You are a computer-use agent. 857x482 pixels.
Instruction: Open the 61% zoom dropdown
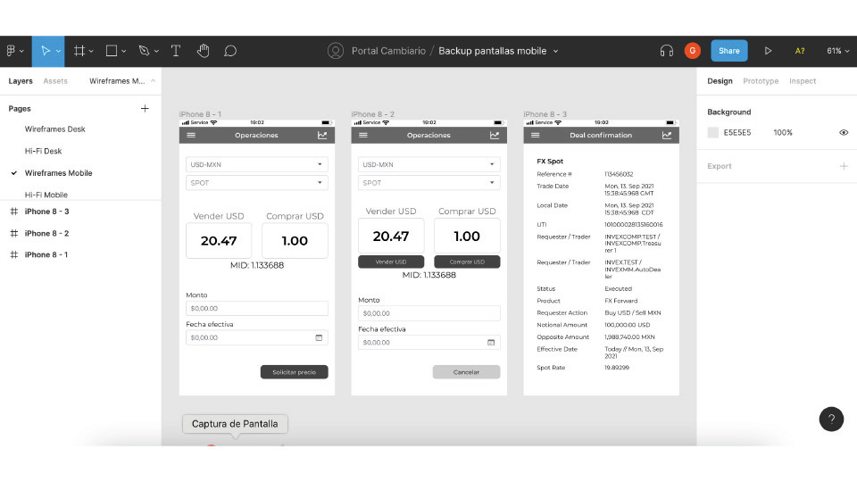pyautogui.click(x=838, y=51)
